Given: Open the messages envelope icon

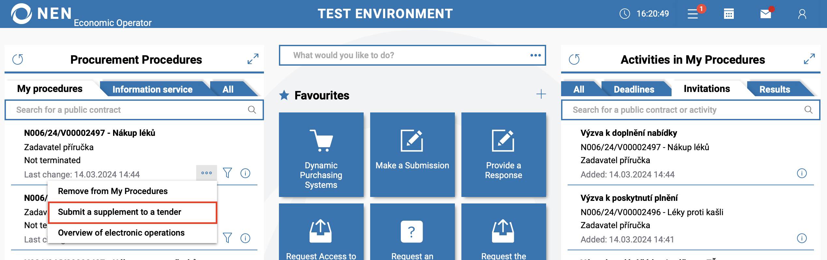Looking at the screenshot, I should click(x=765, y=14).
